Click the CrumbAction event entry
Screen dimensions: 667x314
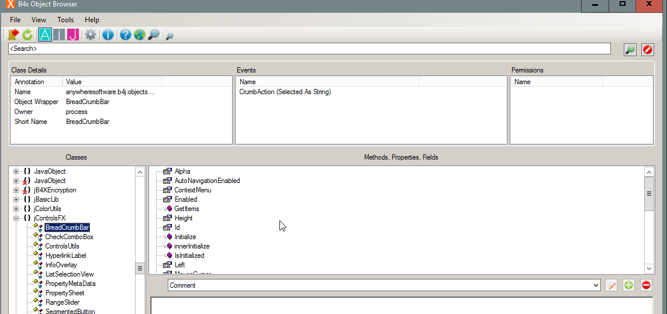(285, 91)
